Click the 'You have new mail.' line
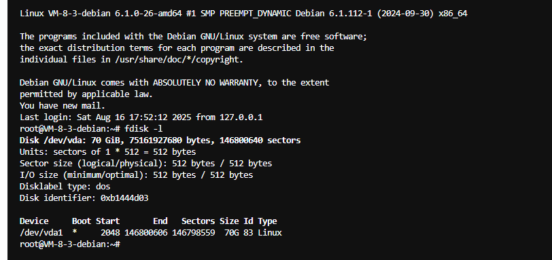Screen dimensions: 552x260 point(63,106)
